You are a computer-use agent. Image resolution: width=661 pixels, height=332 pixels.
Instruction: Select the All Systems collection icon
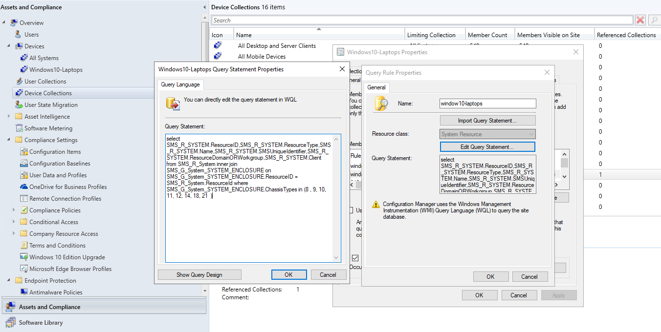coord(23,58)
